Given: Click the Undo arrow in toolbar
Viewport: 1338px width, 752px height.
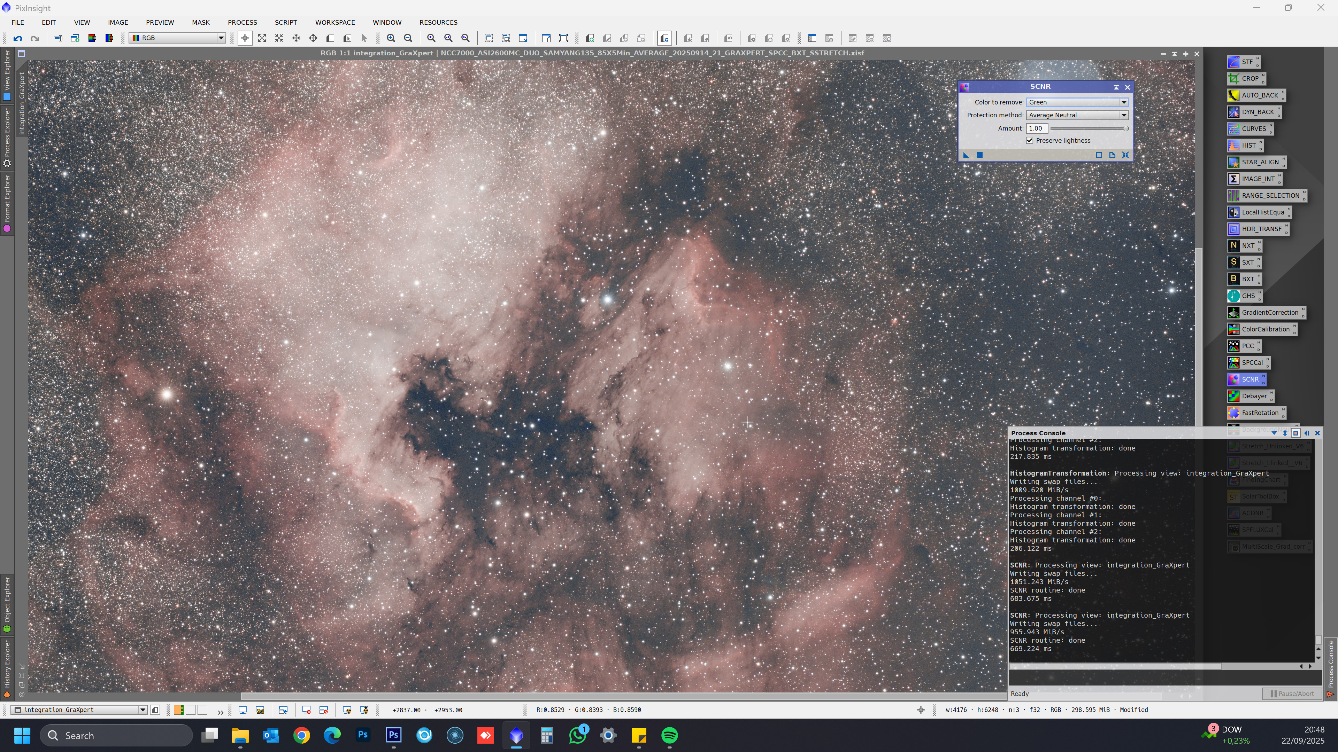Looking at the screenshot, I should tap(18, 38).
